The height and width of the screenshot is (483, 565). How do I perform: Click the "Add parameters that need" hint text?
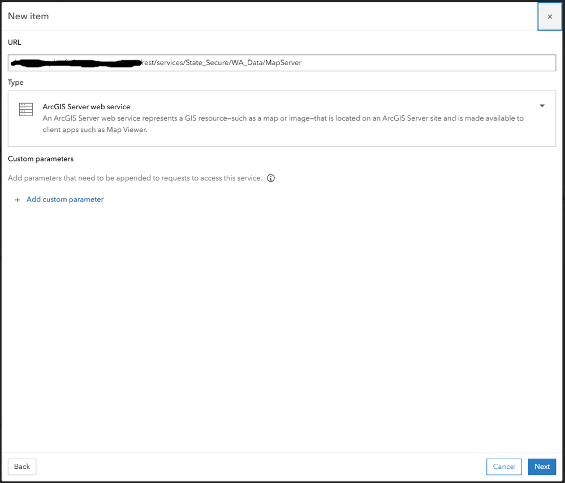pyautogui.click(x=135, y=178)
